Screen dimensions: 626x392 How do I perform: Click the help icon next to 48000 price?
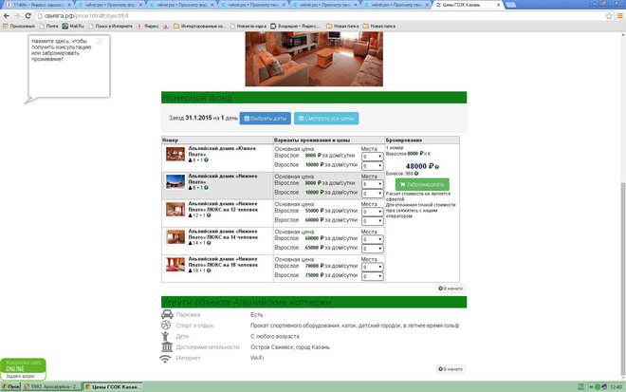pyautogui.click(x=437, y=165)
